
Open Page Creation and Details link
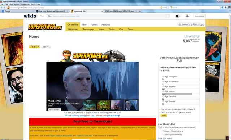tap(61, 136)
